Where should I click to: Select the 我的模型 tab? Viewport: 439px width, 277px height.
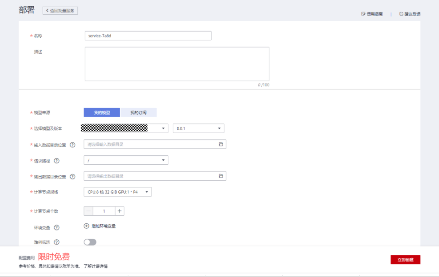pos(102,113)
